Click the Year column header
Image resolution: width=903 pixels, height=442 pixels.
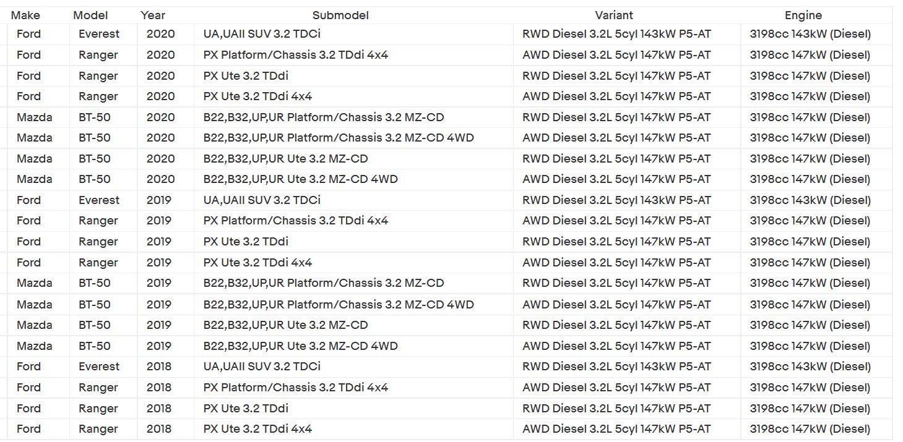click(153, 15)
